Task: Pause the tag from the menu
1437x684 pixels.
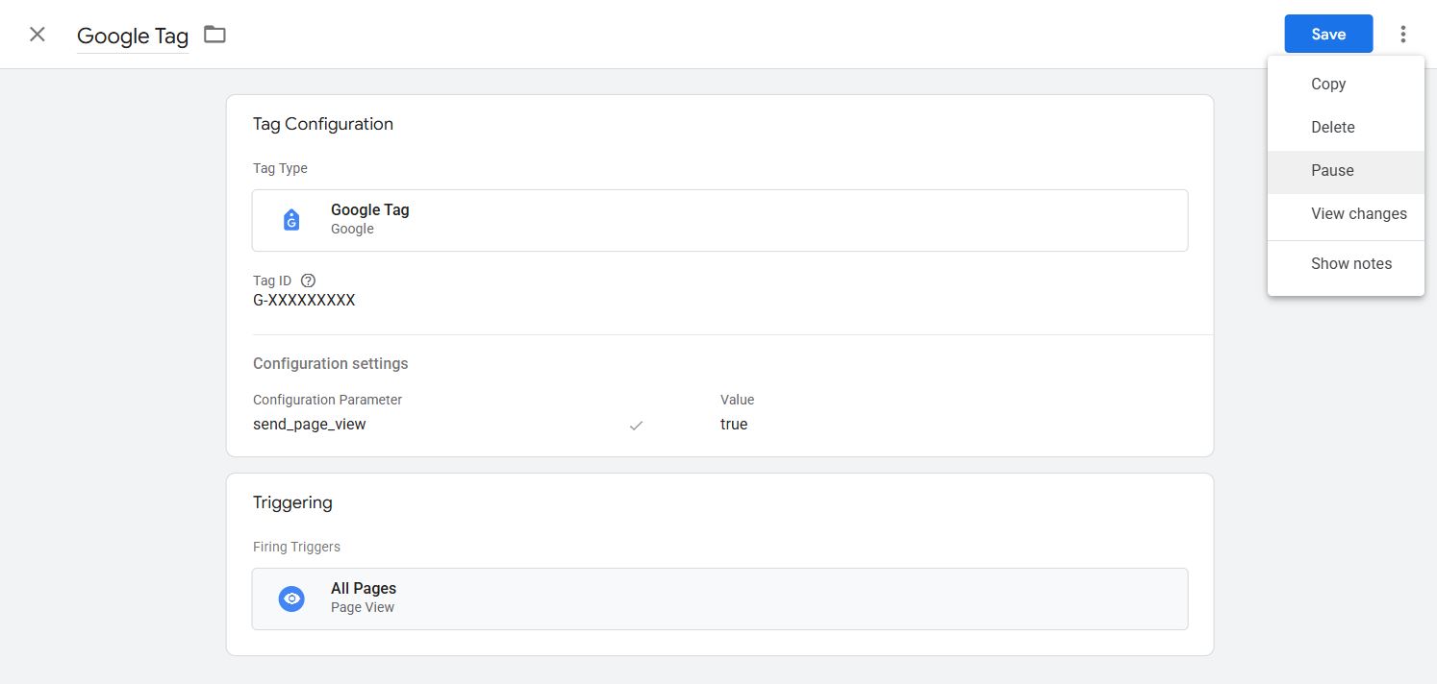Action: pyautogui.click(x=1332, y=170)
